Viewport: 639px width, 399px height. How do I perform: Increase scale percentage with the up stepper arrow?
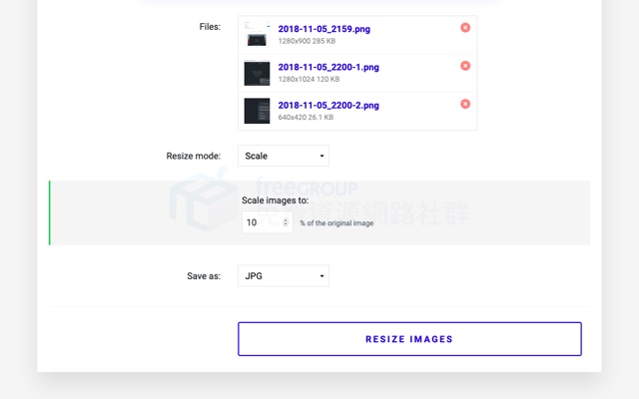(286, 219)
